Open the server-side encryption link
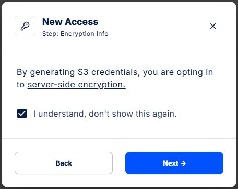The height and width of the screenshot is (189, 238). (x=77, y=85)
